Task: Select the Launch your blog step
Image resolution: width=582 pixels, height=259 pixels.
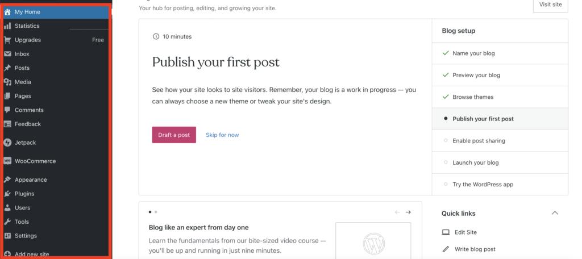Action: (475, 162)
